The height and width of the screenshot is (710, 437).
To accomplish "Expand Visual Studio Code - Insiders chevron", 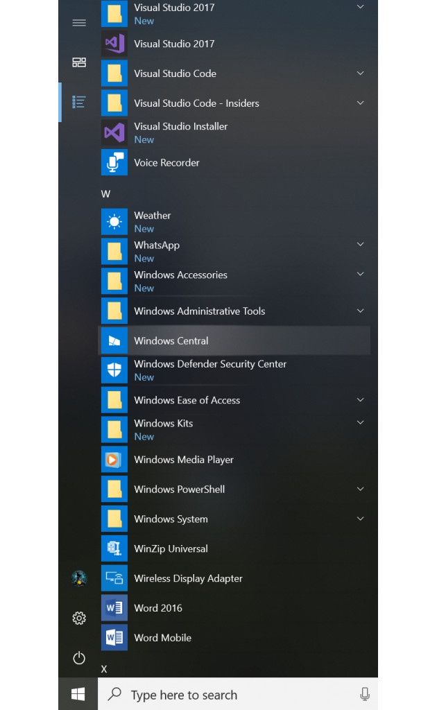I will (x=361, y=103).
